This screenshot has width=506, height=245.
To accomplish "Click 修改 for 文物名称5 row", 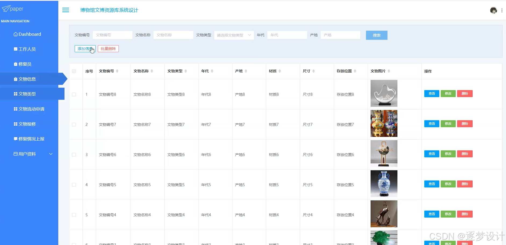I will [448, 184].
